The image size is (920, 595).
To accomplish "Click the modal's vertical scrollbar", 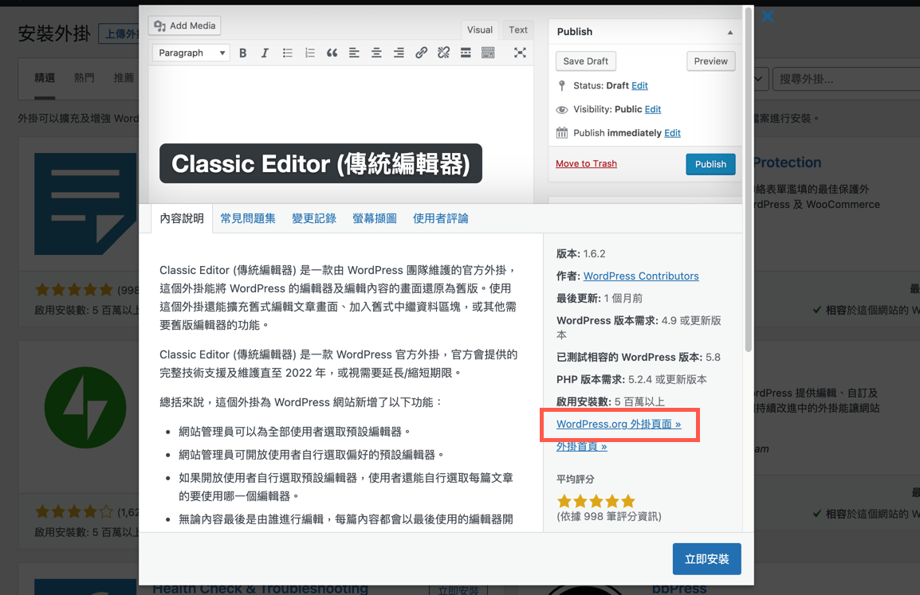I will pos(748,181).
